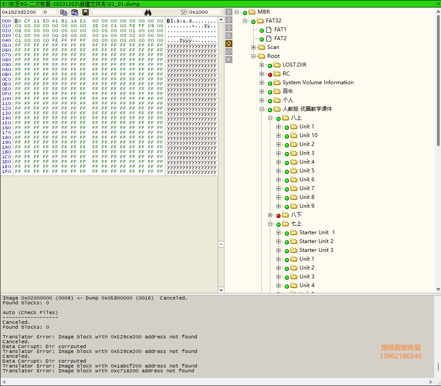Click the save floppy disk icon
Screen dimensions: 441x386
[86, 12]
